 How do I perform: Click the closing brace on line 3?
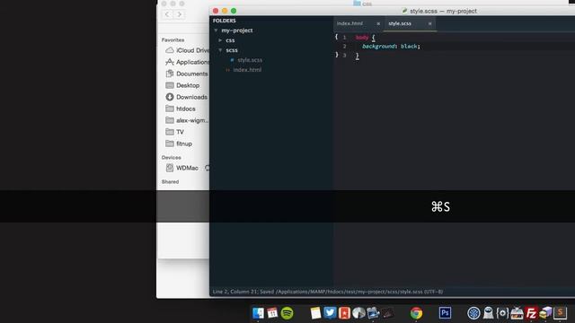[357, 56]
